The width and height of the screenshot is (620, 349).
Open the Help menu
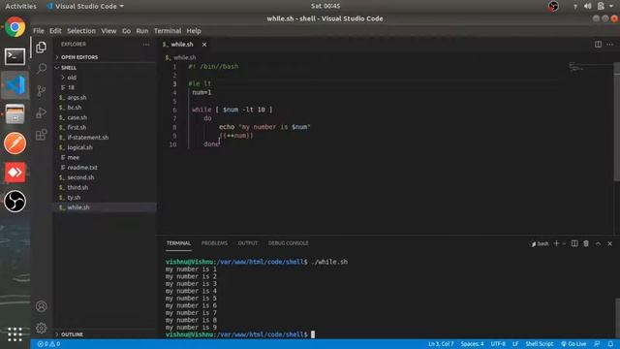coord(194,31)
